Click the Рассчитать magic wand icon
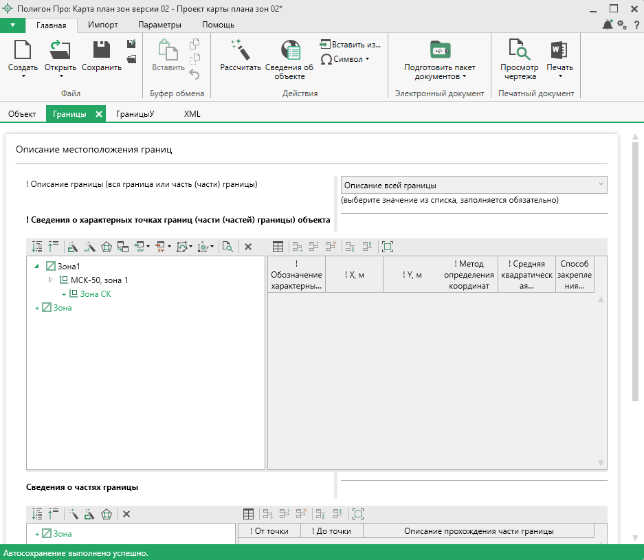The height and width of the screenshot is (560, 644). click(x=240, y=51)
